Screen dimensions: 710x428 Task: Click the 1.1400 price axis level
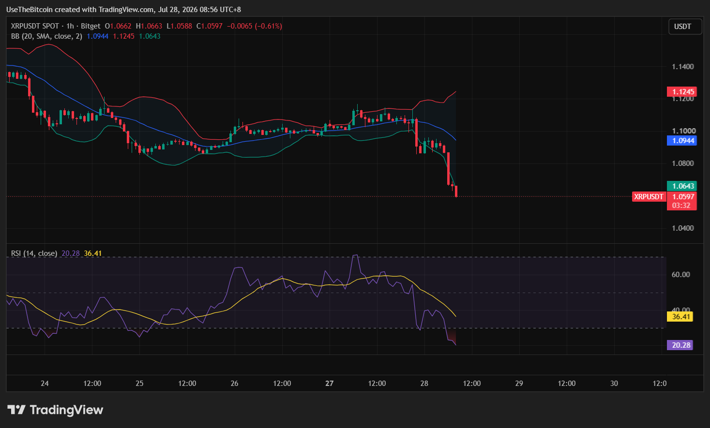(x=683, y=67)
